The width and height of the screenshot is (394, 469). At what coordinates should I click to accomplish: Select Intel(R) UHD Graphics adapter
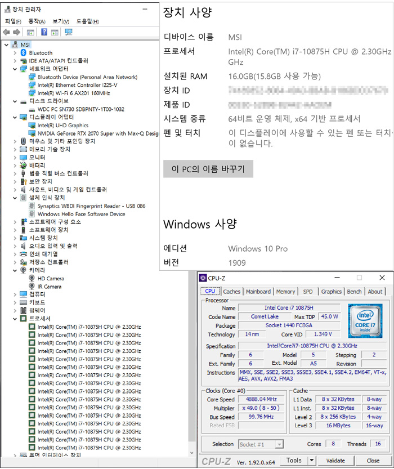pyautogui.click(x=63, y=126)
